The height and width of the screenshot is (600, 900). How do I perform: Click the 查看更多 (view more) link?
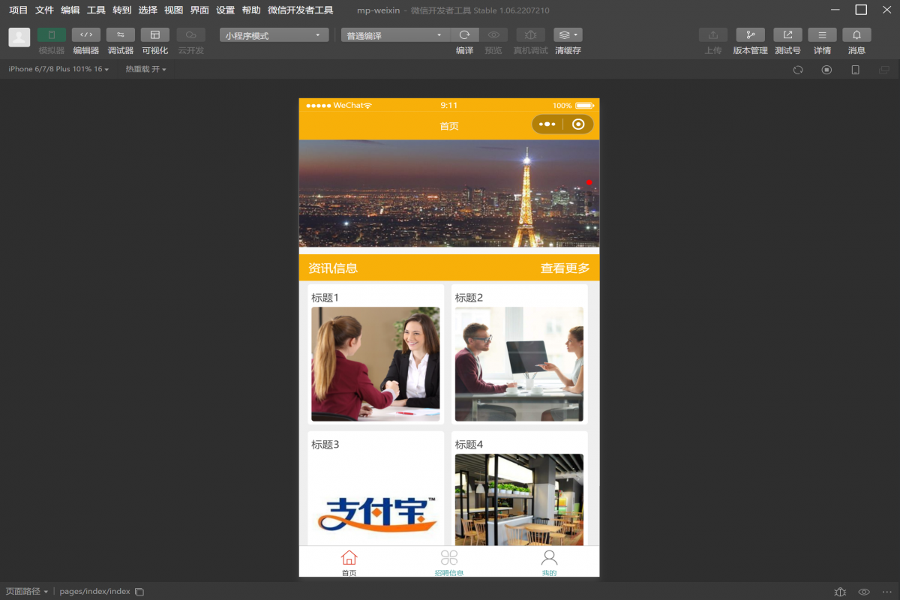click(565, 268)
